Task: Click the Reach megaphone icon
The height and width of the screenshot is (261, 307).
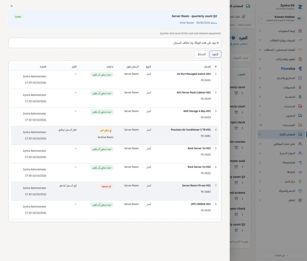Action: click(x=300, y=172)
